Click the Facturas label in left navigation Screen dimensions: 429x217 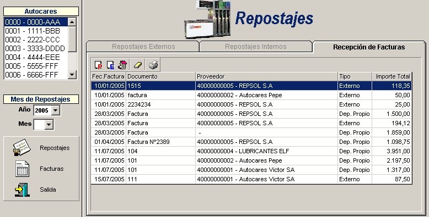pyautogui.click(x=51, y=169)
